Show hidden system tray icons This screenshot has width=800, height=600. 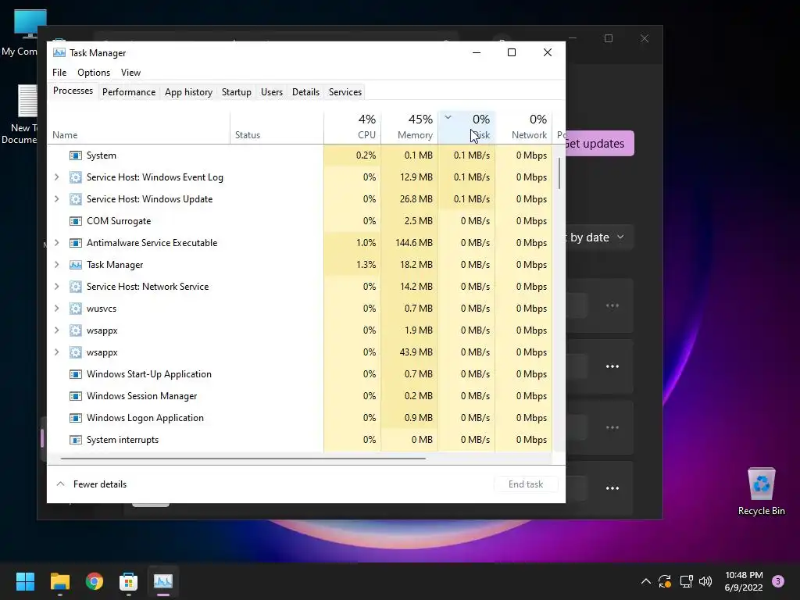645,581
